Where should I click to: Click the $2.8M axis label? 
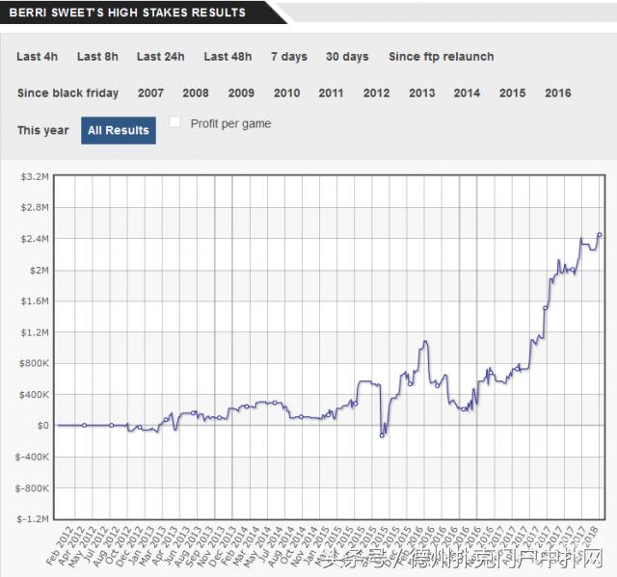[35, 207]
